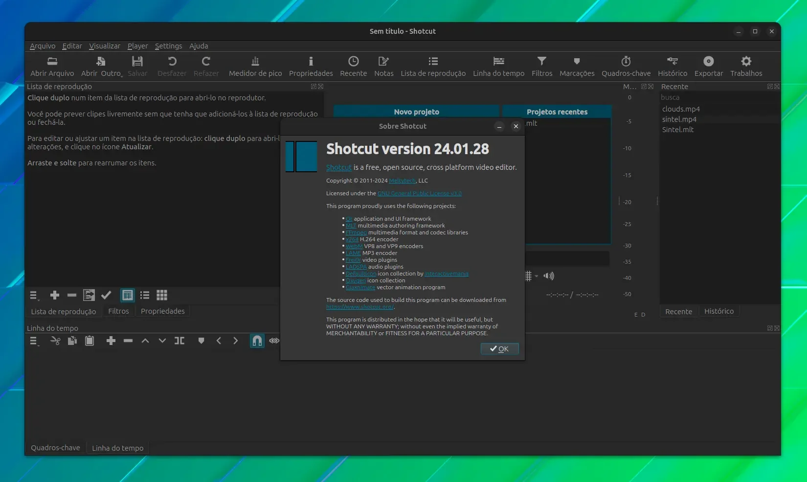
Task: Close the audio peak meter panel
Action: point(651,86)
